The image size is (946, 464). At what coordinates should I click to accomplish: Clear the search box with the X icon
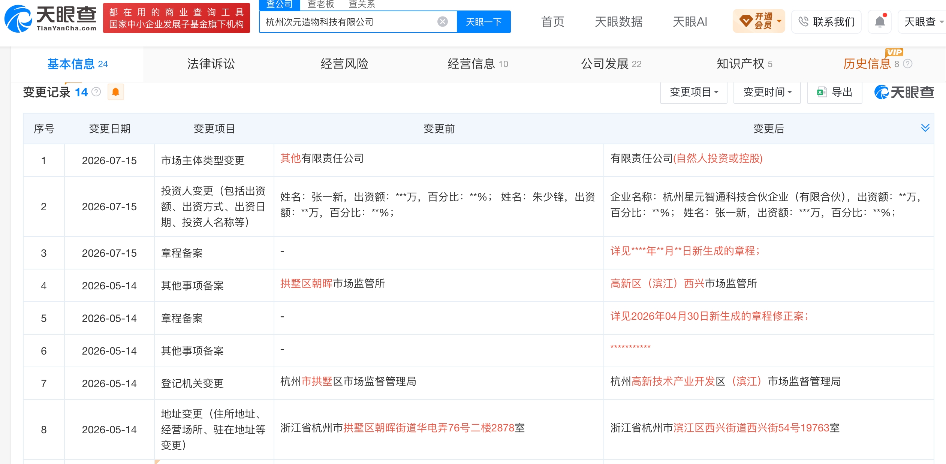click(x=442, y=22)
